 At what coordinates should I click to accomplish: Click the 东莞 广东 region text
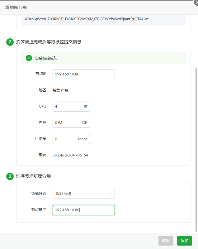tap(60, 90)
